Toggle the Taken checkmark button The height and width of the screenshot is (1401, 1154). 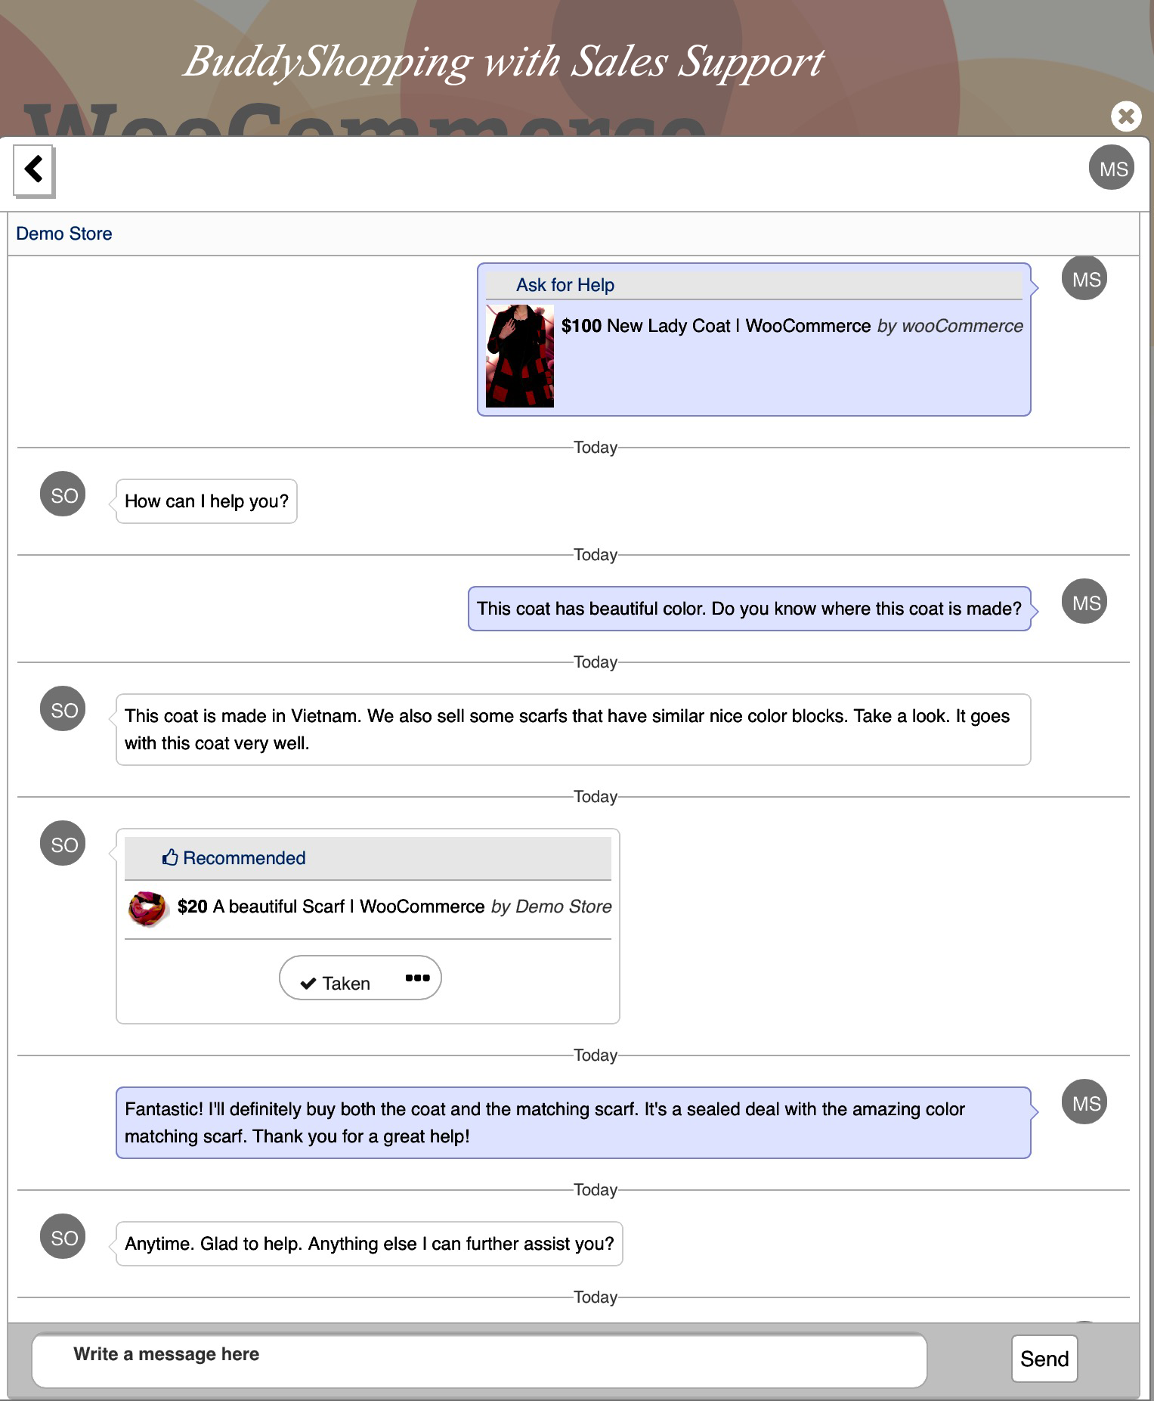(336, 983)
